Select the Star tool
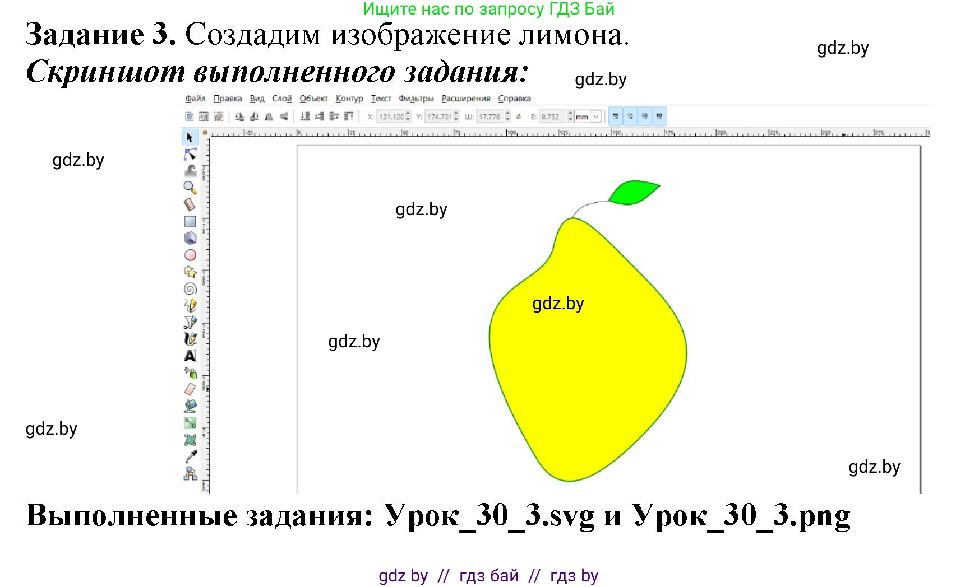The image size is (979, 587). click(x=191, y=272)
